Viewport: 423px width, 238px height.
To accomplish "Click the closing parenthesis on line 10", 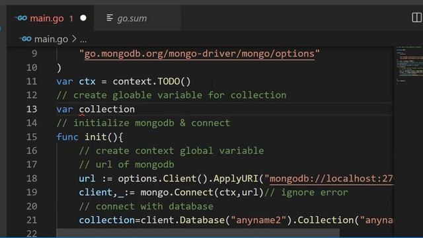I will click(x=59, y=67).
